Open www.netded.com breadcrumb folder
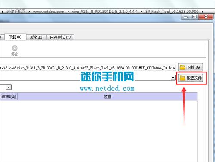 (x=49, y=12)
